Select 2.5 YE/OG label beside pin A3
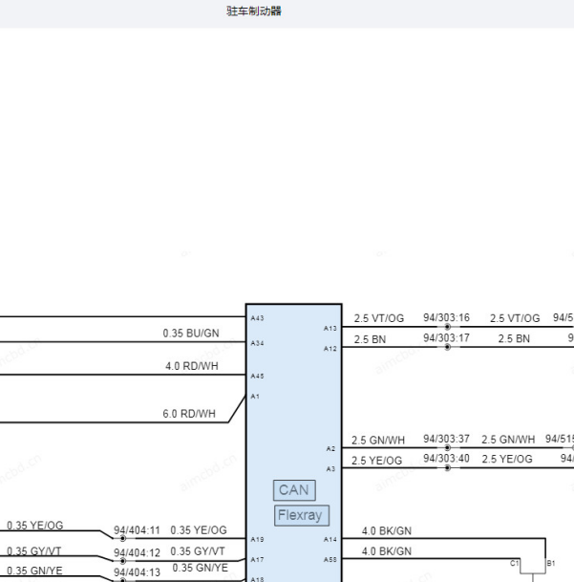The image size is (574, 582). tap(376, 461)
